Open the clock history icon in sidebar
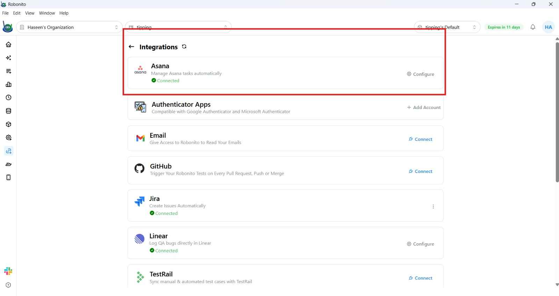This screenshot has width=559, height=296. [9, 98]
